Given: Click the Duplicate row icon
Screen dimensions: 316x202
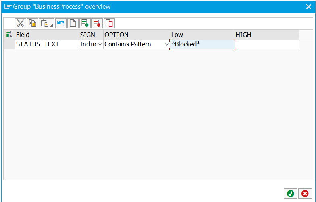Looking at the screenshot, I should tap(109, 23).
